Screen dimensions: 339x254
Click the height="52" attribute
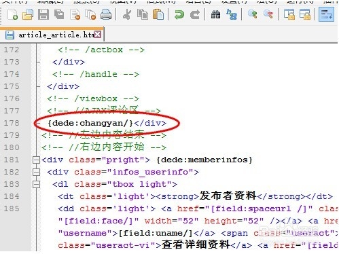[234, 221]
